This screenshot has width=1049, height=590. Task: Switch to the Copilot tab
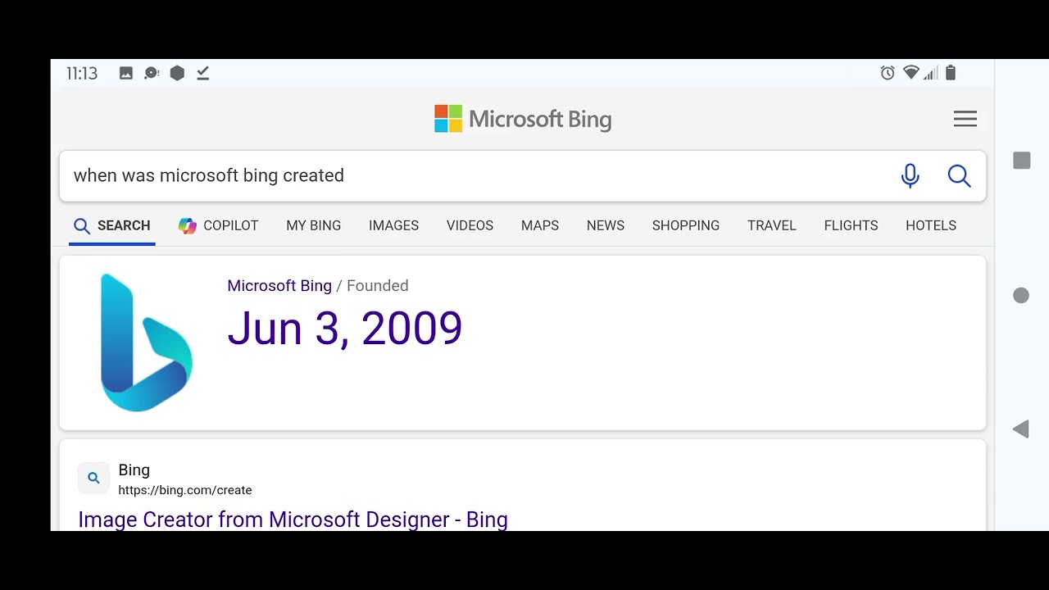219,225
